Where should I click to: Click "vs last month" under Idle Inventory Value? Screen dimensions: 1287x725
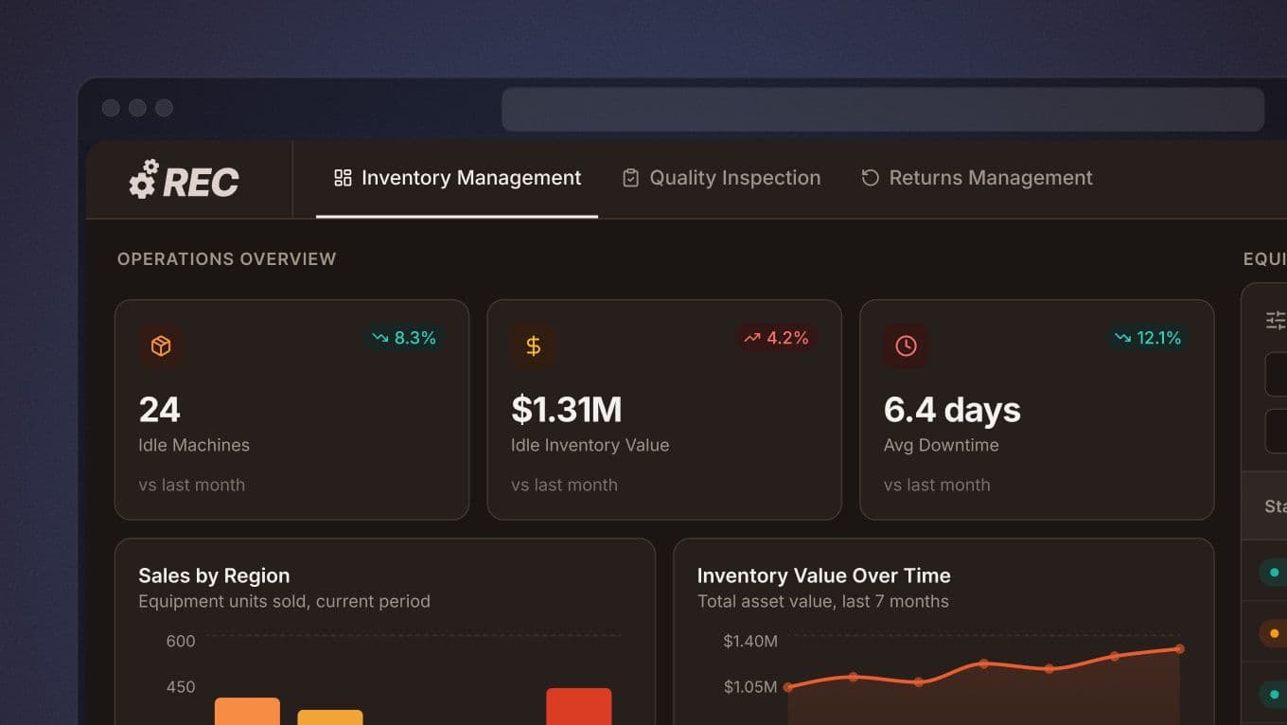click(565, 485)
